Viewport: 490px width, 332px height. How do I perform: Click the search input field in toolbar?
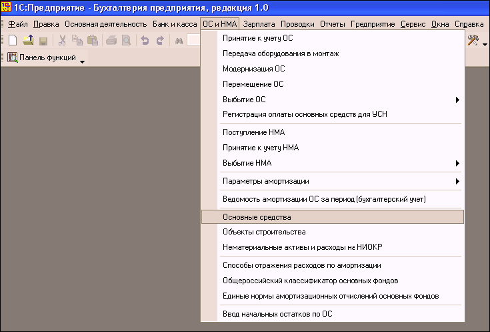193,41
